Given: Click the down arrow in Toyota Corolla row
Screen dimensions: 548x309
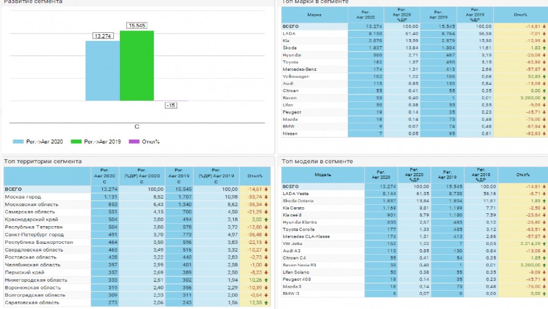Looking at the screenshot, I should pos(544,230).
